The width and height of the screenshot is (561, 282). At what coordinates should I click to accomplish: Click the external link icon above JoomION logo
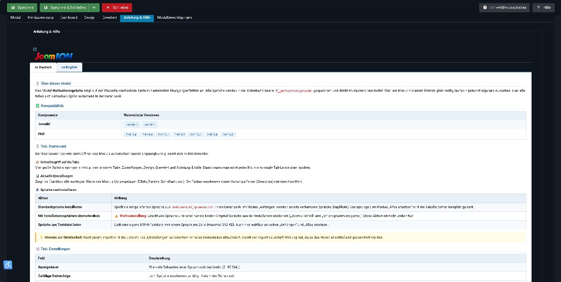(35, 49)
